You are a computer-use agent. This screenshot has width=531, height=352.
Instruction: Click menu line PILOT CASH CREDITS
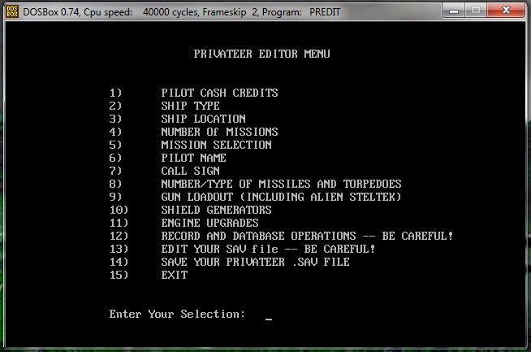[x=219, y=93]
